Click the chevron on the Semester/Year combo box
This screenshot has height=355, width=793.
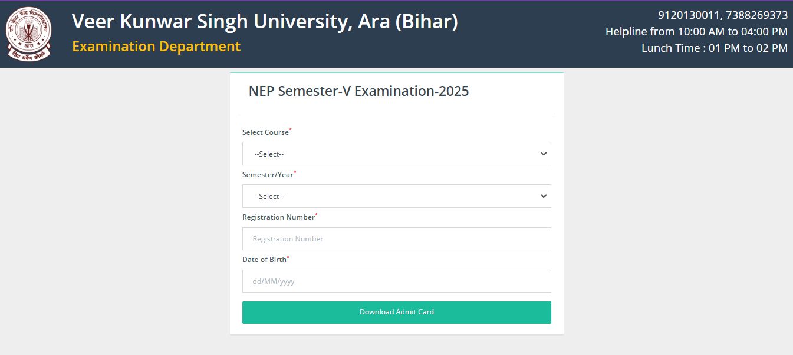pyautogui.click(x=544, y=196)
